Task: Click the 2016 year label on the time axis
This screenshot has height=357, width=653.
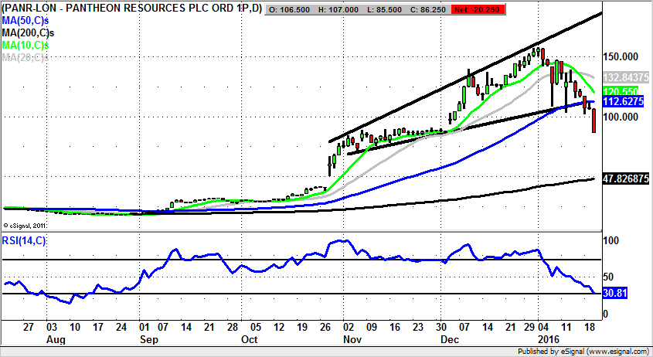Action: click(x=549, y=339)
